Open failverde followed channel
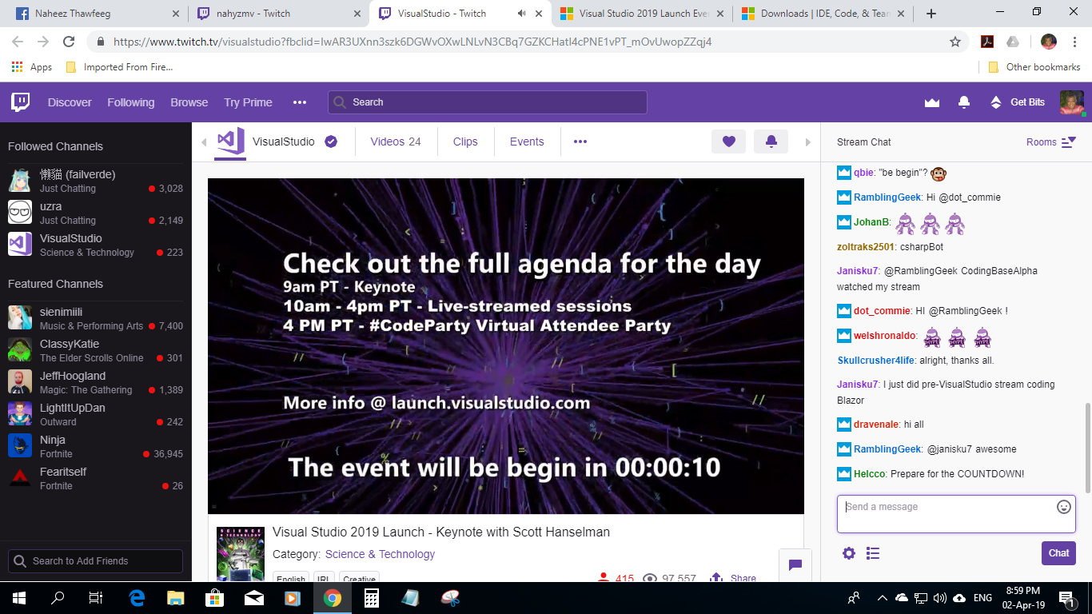The width and height of the screenshot is (1092, 614). tap(96, 181)
